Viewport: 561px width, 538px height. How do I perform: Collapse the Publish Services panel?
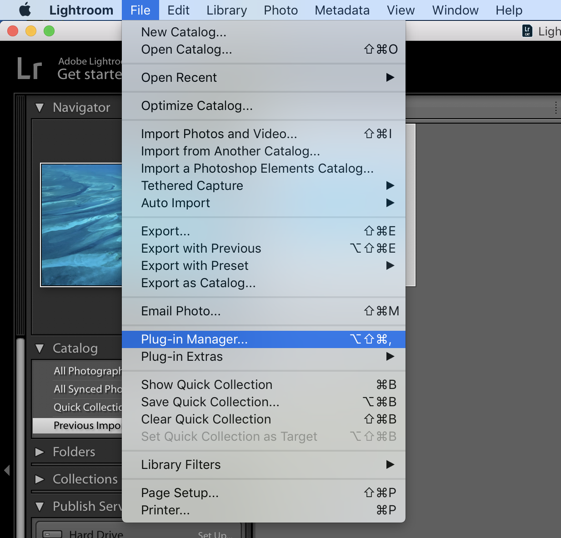(x=40, y=507)
